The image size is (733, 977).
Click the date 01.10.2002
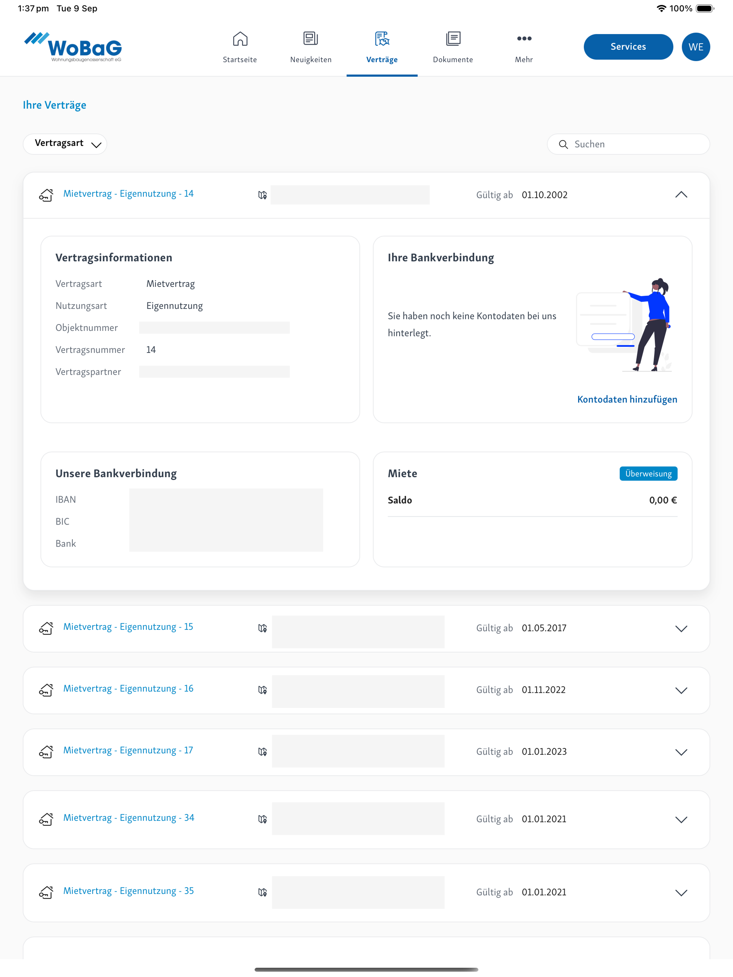click(x=544, y=195)
